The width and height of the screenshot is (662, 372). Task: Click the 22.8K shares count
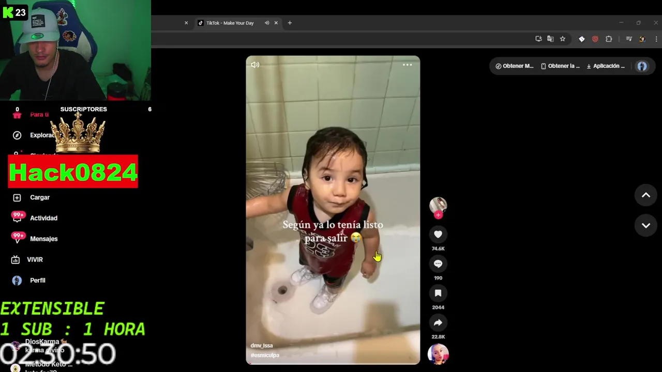[438, 337]
